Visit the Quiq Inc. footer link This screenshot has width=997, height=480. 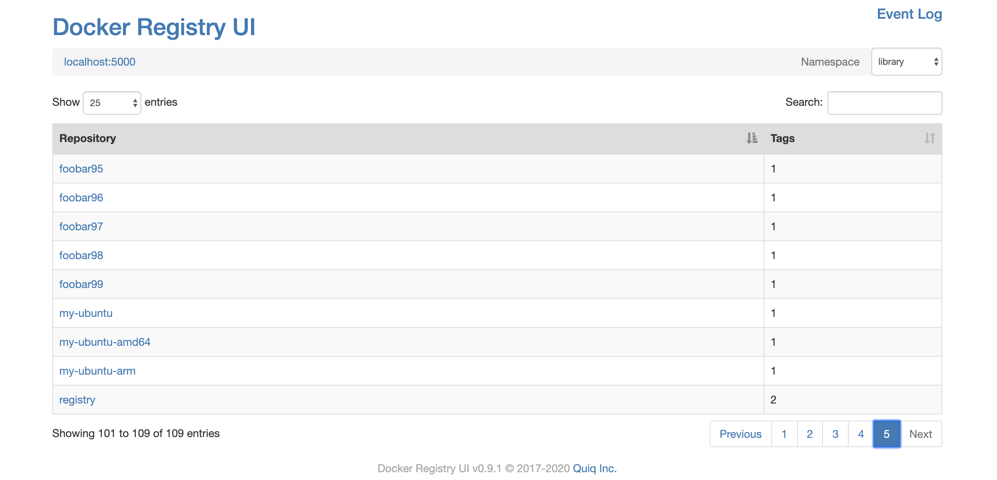pyautogui.click(x=595, y=468)
